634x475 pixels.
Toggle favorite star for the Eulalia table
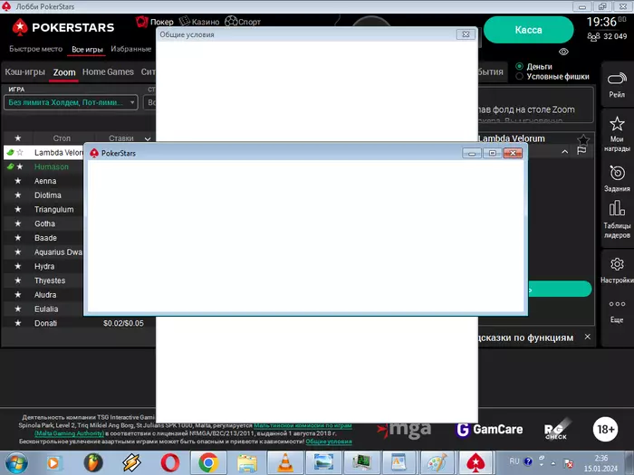[x=18, y=309]
